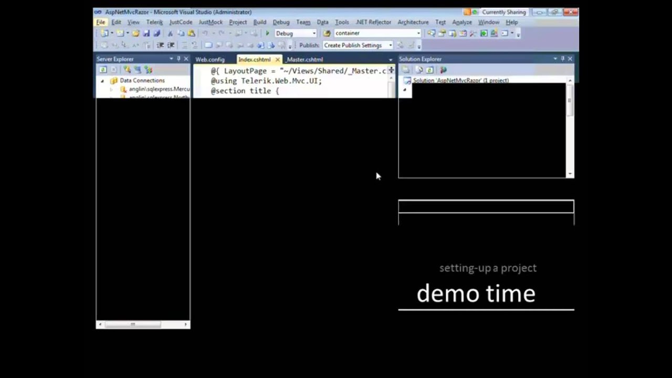Image resolution: width=672 pixels, height=378 pixels.
Task: Open the .NET Reflector menu
Action: click(x=373, y=22)
